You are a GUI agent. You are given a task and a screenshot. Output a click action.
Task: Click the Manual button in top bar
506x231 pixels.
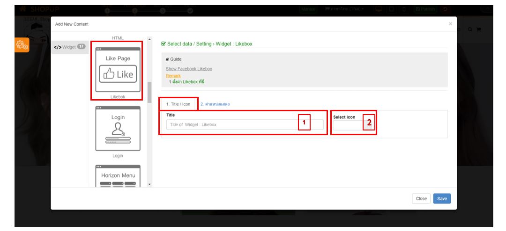click(308, 9)
